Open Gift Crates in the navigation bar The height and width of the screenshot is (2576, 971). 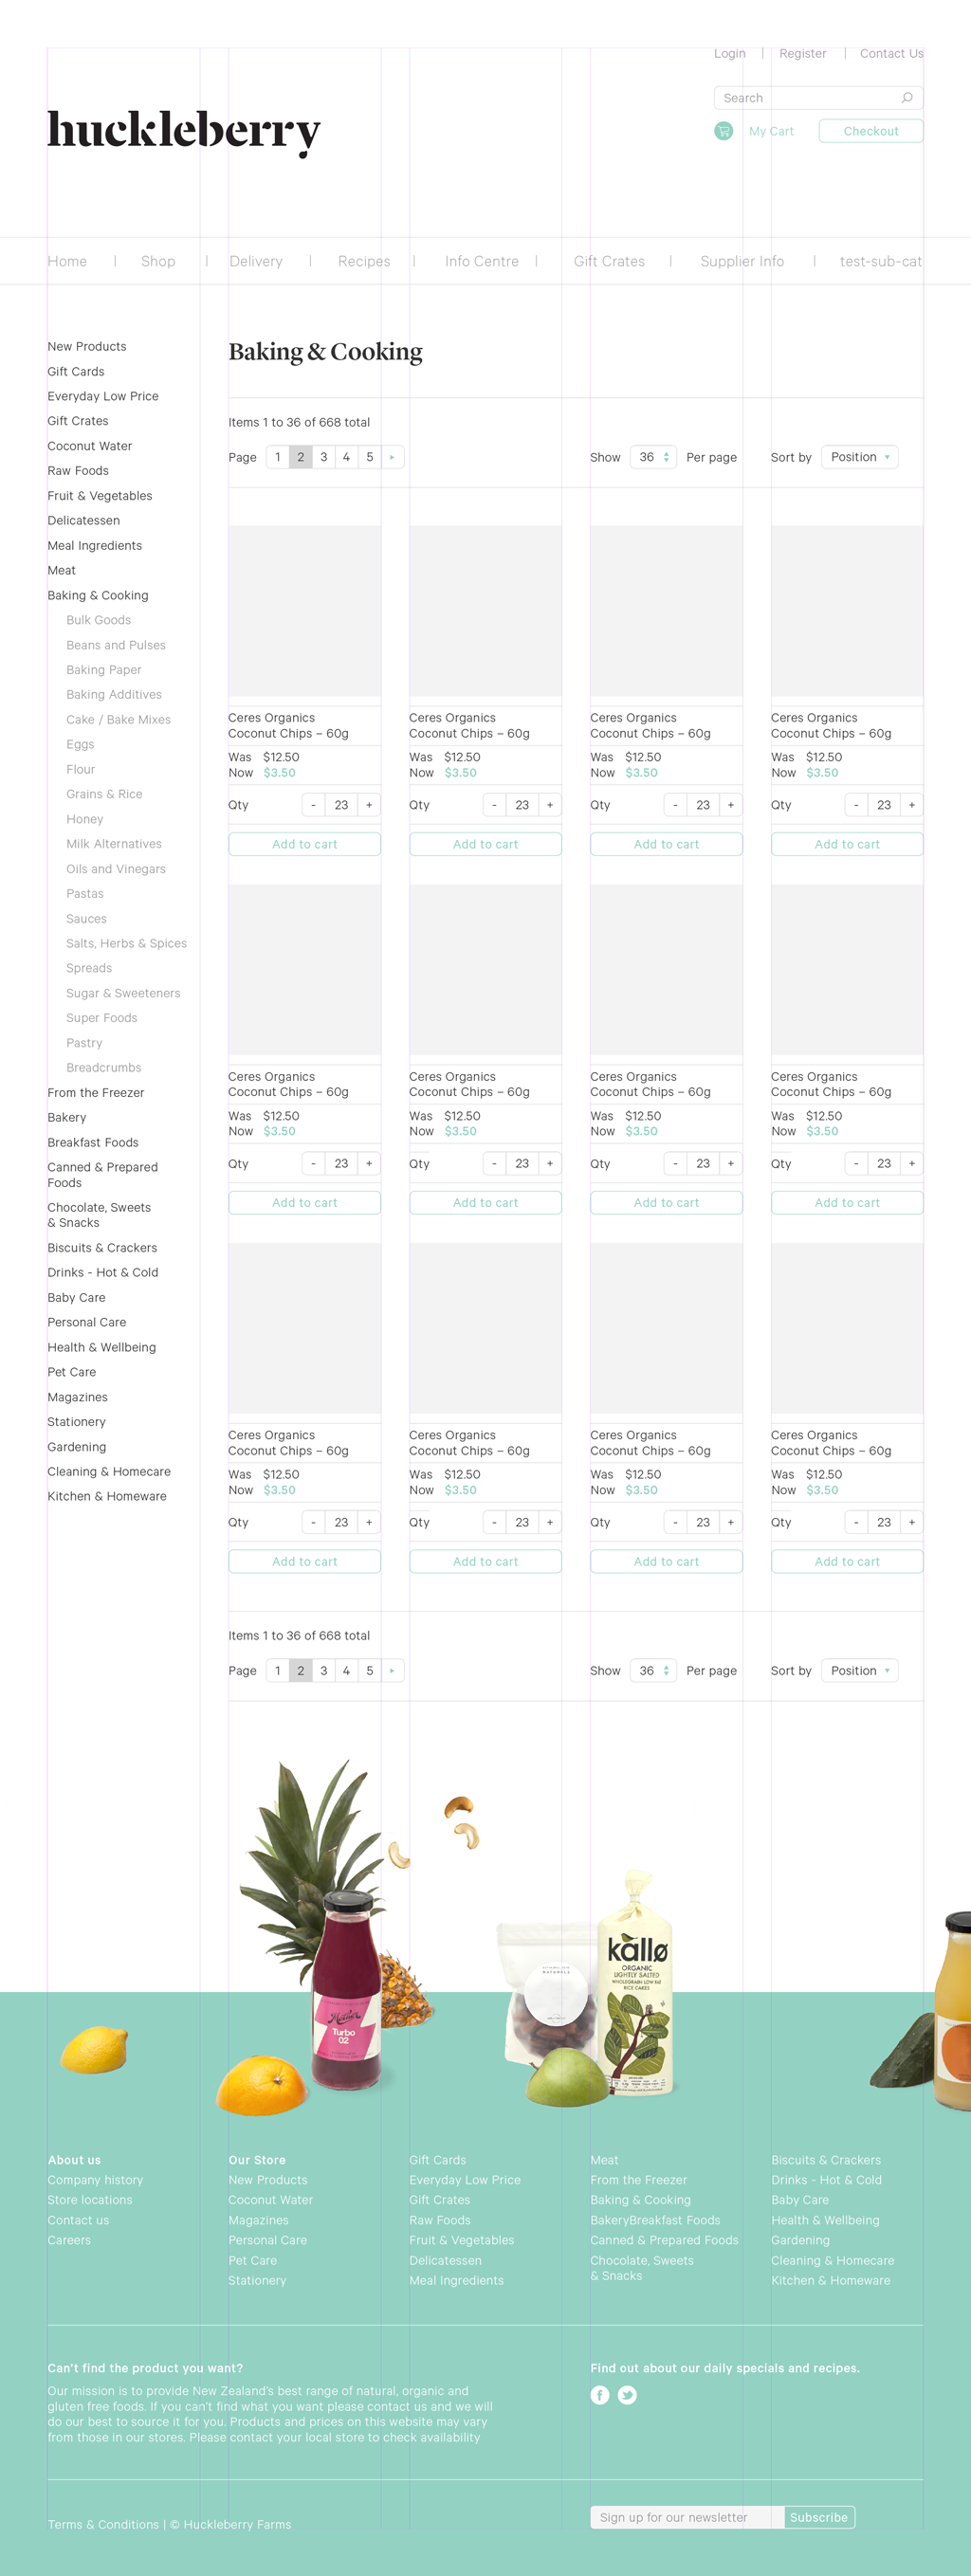[x=609, y=261]
